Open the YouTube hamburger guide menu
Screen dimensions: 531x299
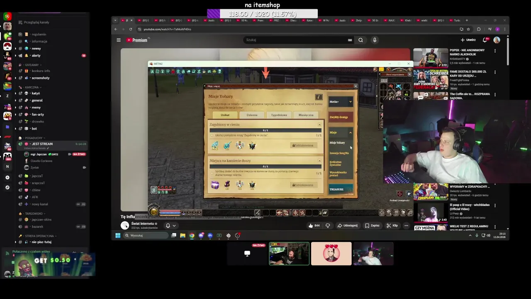click(x=119, y=40)
